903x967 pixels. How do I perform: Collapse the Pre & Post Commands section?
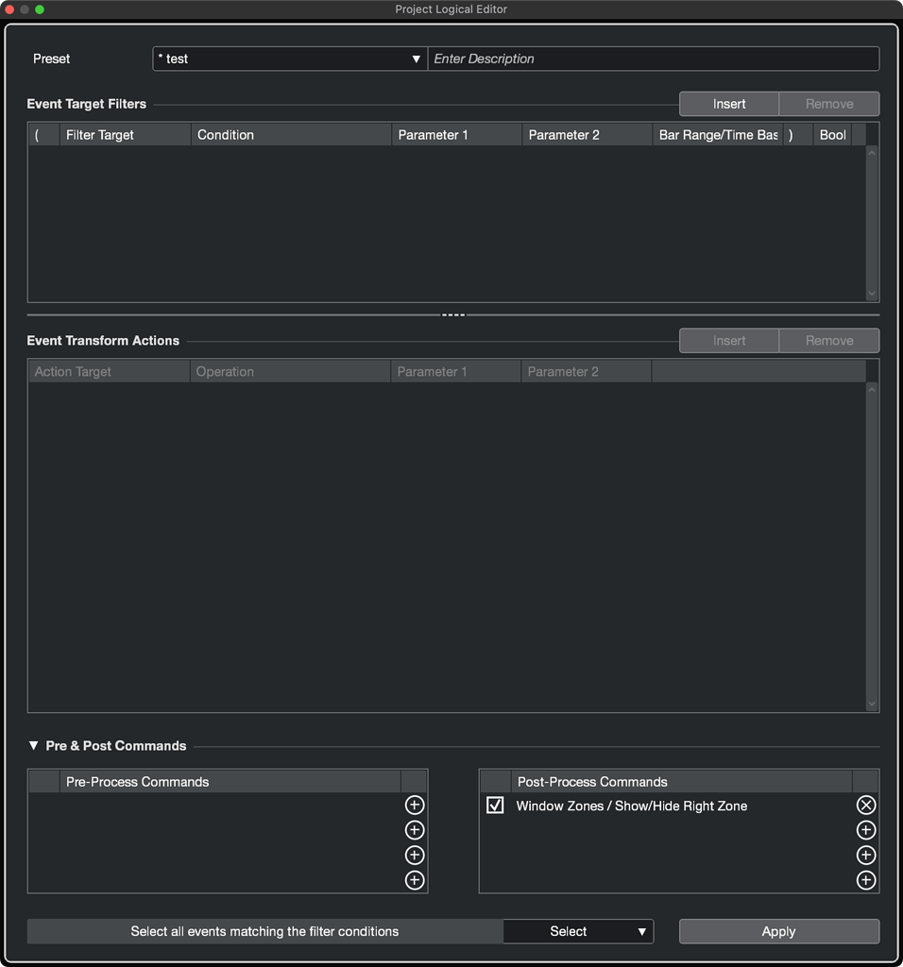[31, 746]
